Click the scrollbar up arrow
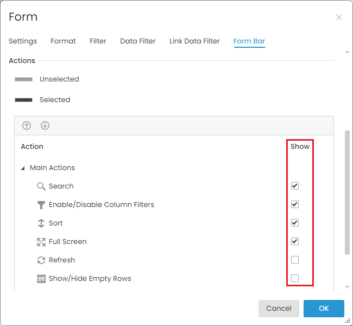 [347, 52]
